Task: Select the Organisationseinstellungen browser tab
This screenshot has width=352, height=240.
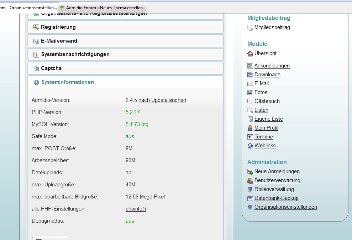Action: click(x=28, y=7)
